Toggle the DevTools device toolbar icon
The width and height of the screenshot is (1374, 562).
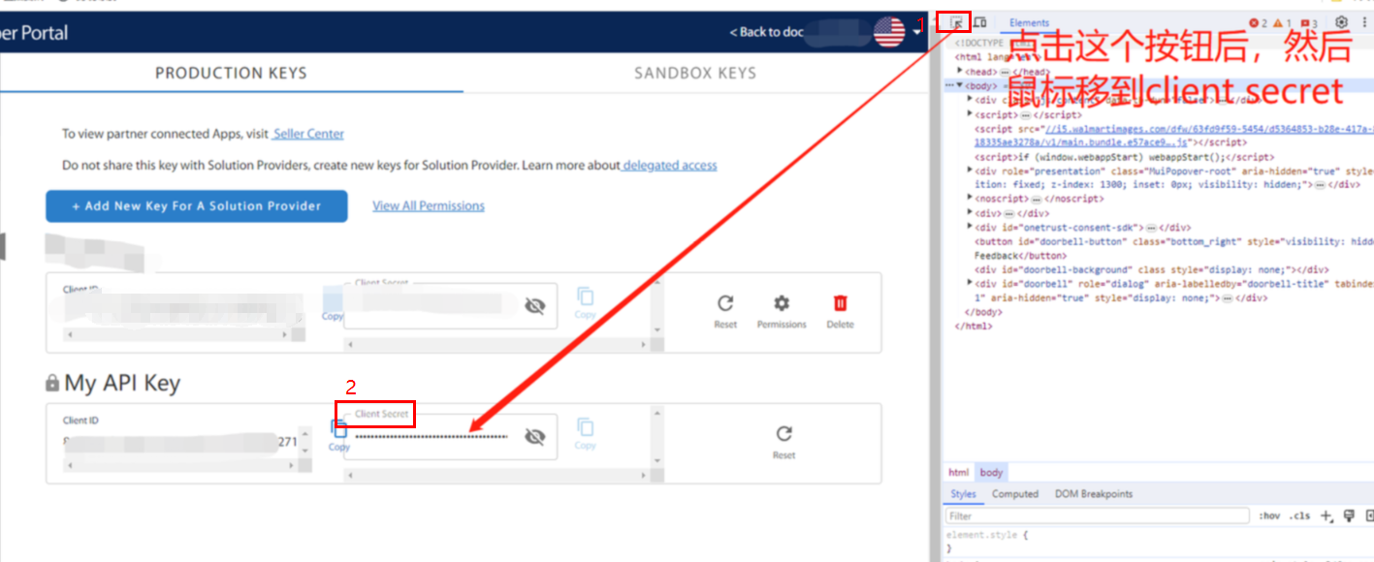tap(980, 22)
